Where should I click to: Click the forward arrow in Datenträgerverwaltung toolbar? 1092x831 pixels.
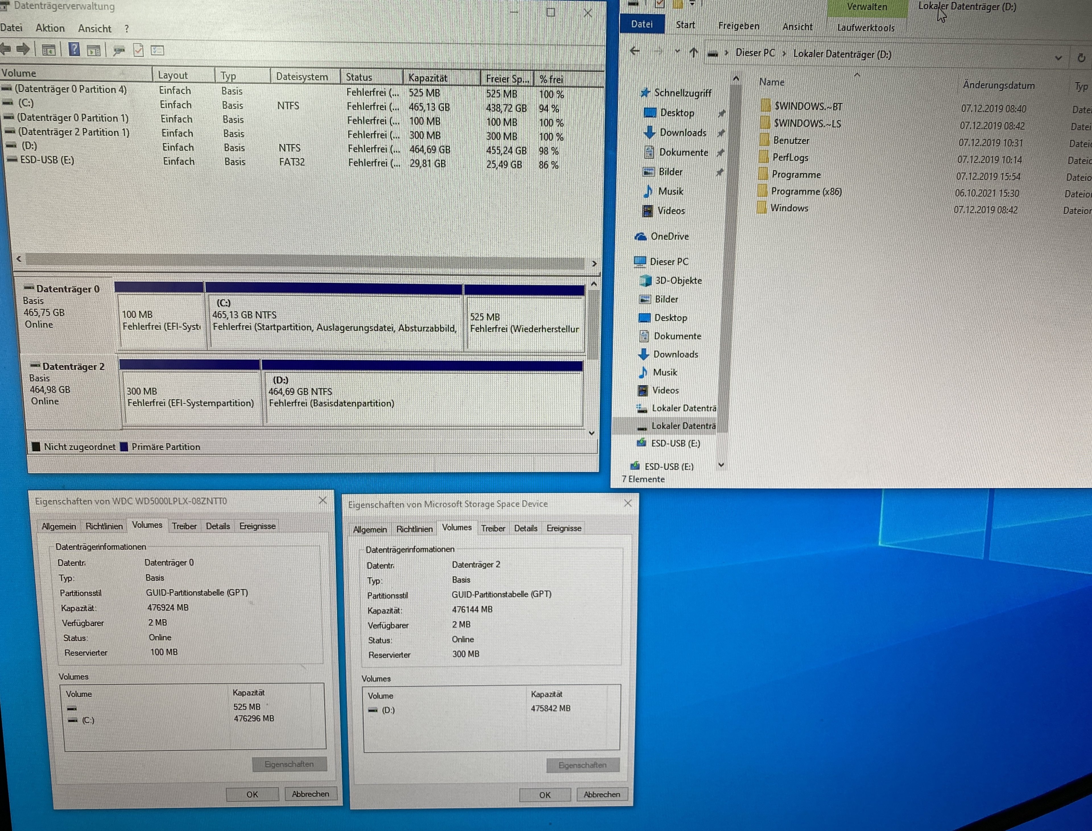coord(23,49)
